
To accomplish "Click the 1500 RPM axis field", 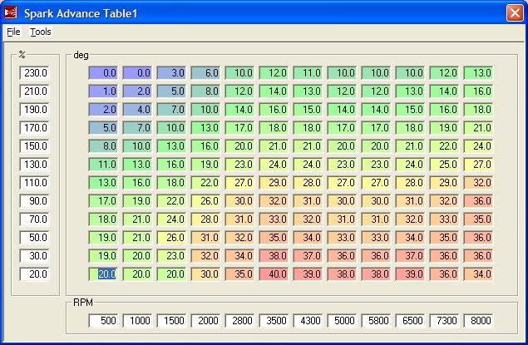I will 171,320.
